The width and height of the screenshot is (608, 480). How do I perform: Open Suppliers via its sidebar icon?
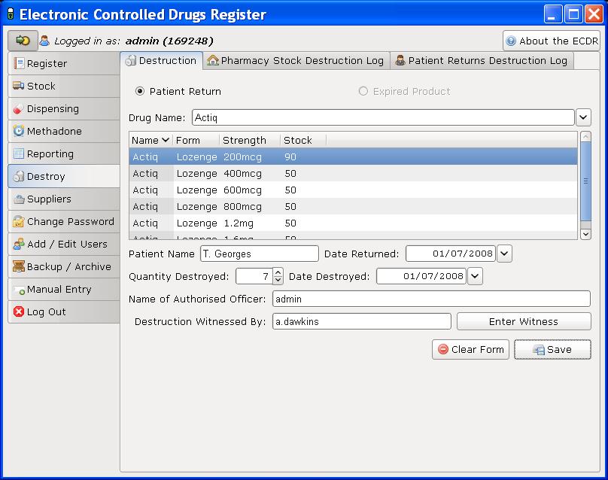[19, 199]
